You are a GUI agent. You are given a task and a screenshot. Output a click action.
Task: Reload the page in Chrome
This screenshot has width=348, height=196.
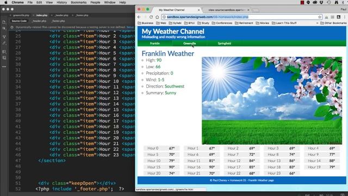pos(151,17)
